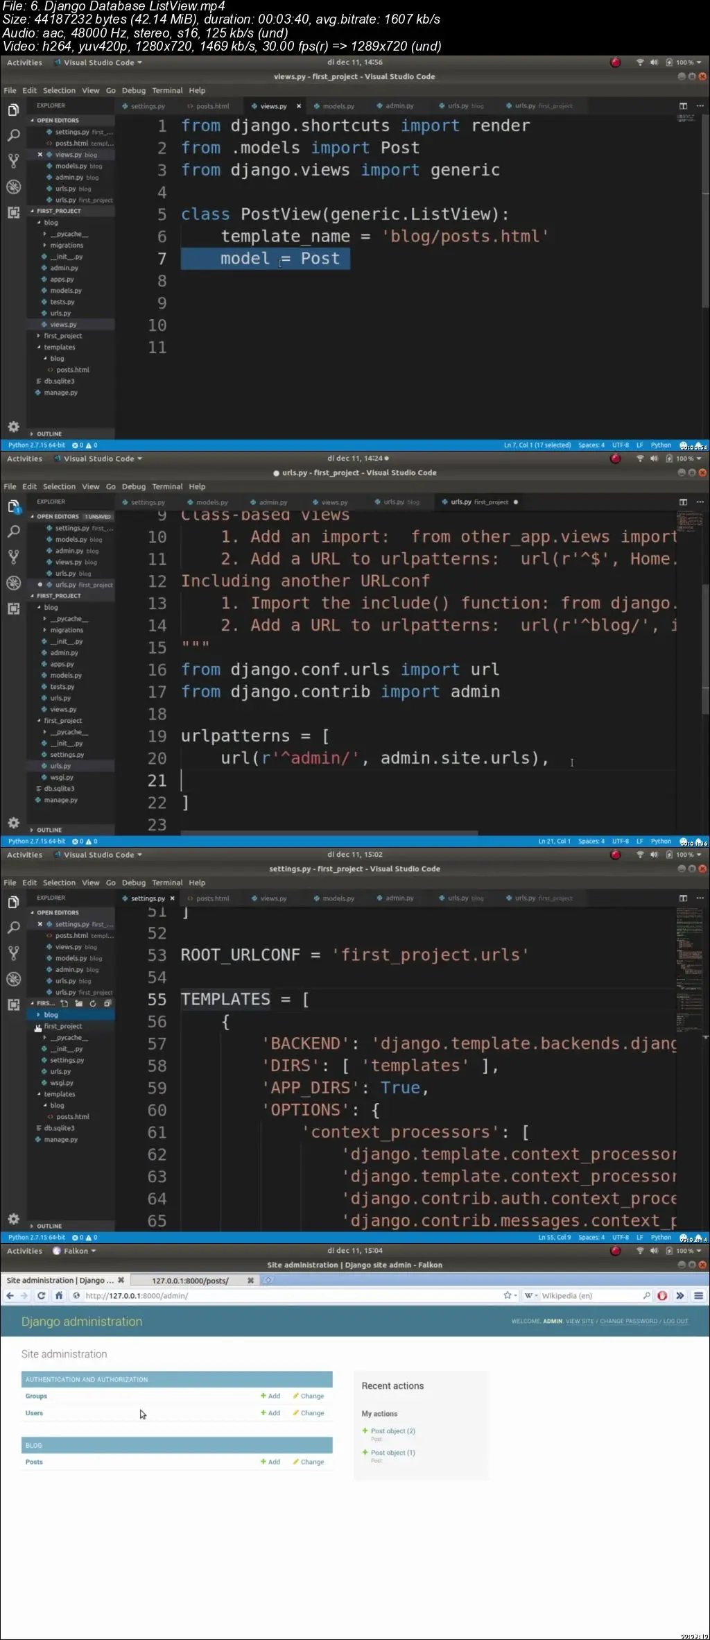
Task: Go back in the Falkon browser
Action: [10, 1295]
